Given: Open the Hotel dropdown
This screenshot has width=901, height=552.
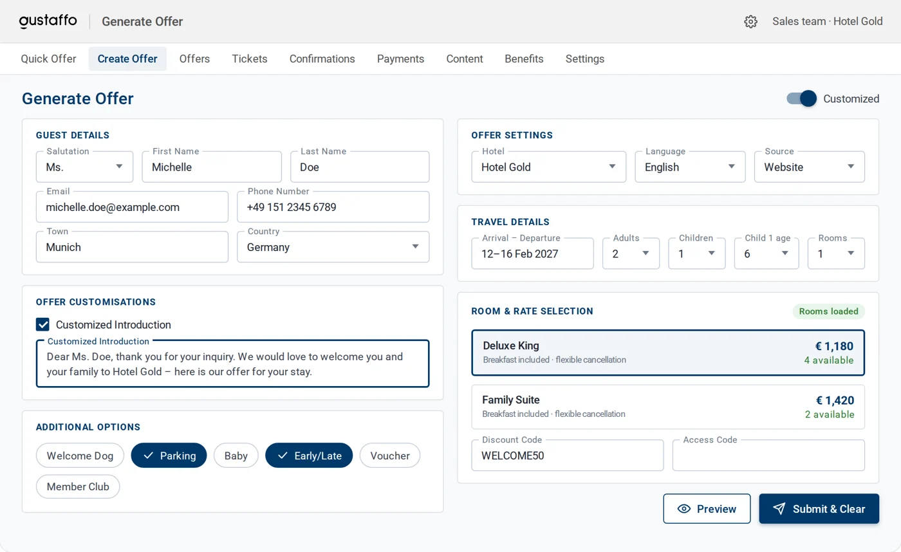Looking at the screenshot, I should point(548,167).
